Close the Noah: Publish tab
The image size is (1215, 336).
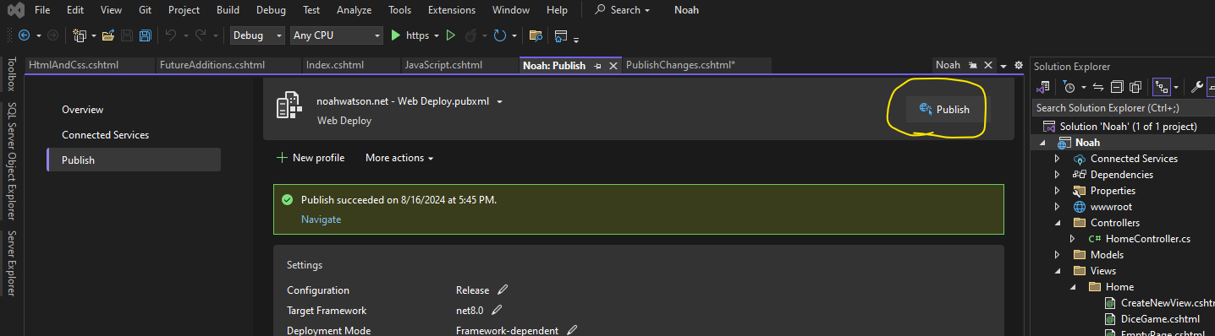613,65
